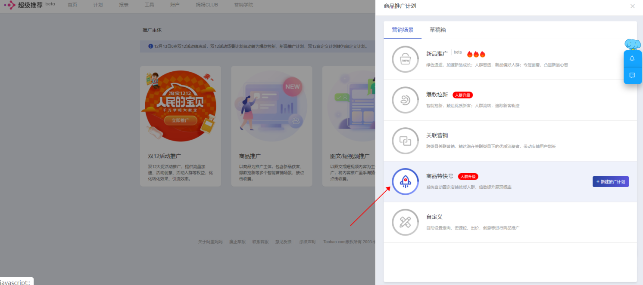Viewport: 643px width, 285px height.
Task: Open the 账户 menu
Action: click(175, 6)
